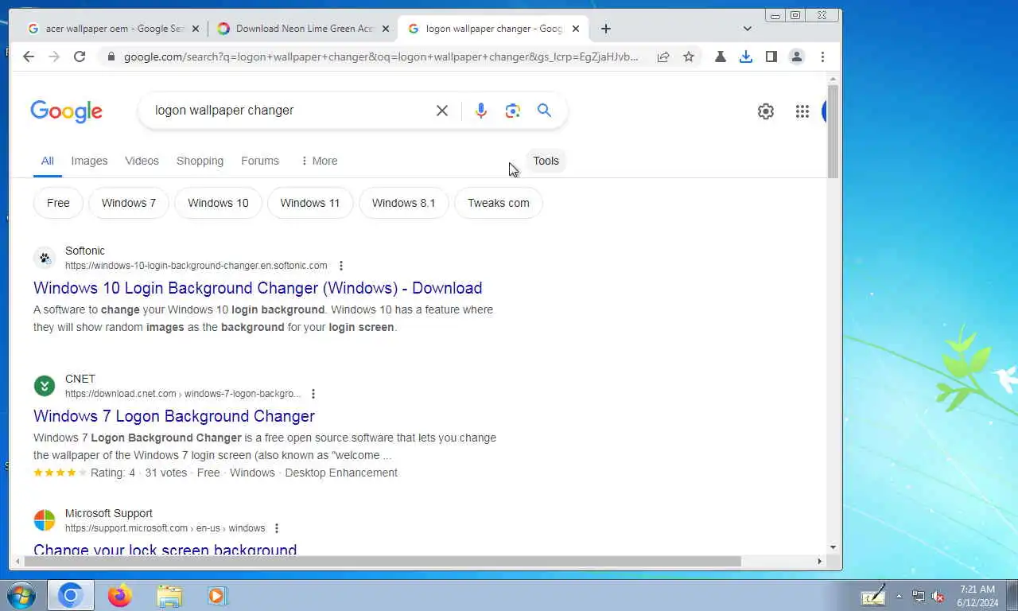Open more options for Softonic result
Image resolution: width=1018 pixels, height=611 pixels.
pyautogui.click(x=341, y=266)
